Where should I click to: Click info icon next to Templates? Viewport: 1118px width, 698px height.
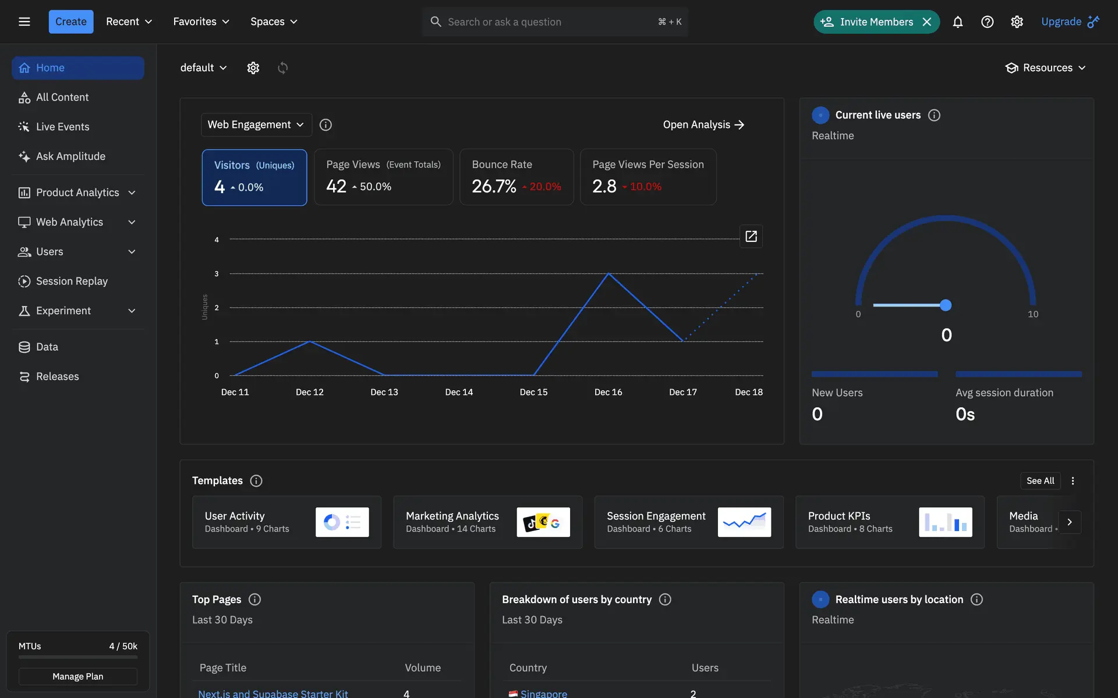coord(256,480)
